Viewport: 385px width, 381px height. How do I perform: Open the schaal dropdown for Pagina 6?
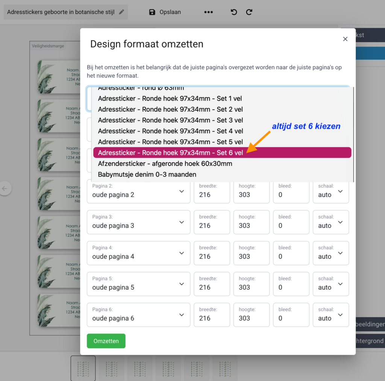click(x=330, y=315)
